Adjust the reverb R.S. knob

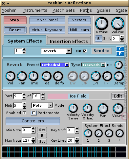pos(119,65)
